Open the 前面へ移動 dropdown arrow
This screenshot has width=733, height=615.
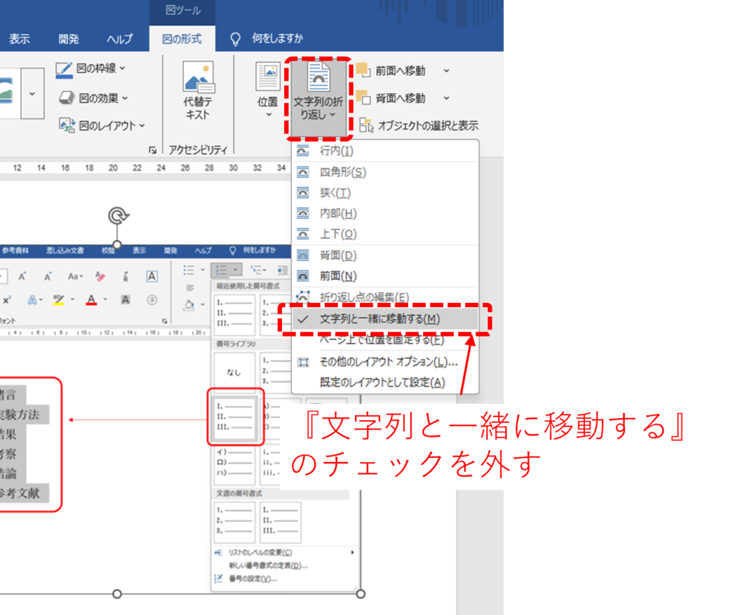click(x=446, y=70)
